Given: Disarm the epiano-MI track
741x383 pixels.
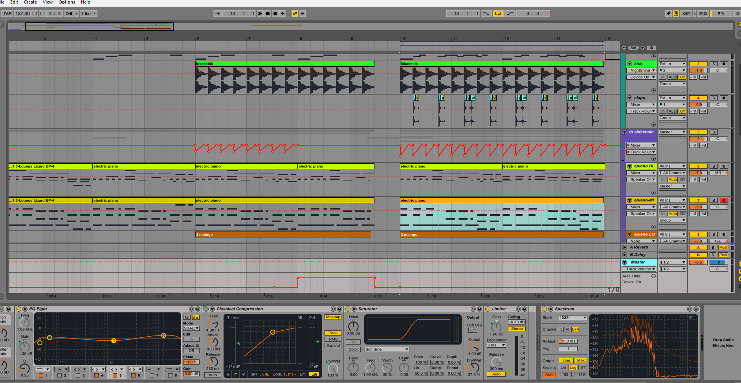Looking at the screenshot, I should pyautogui.click(x=724, y=200).
